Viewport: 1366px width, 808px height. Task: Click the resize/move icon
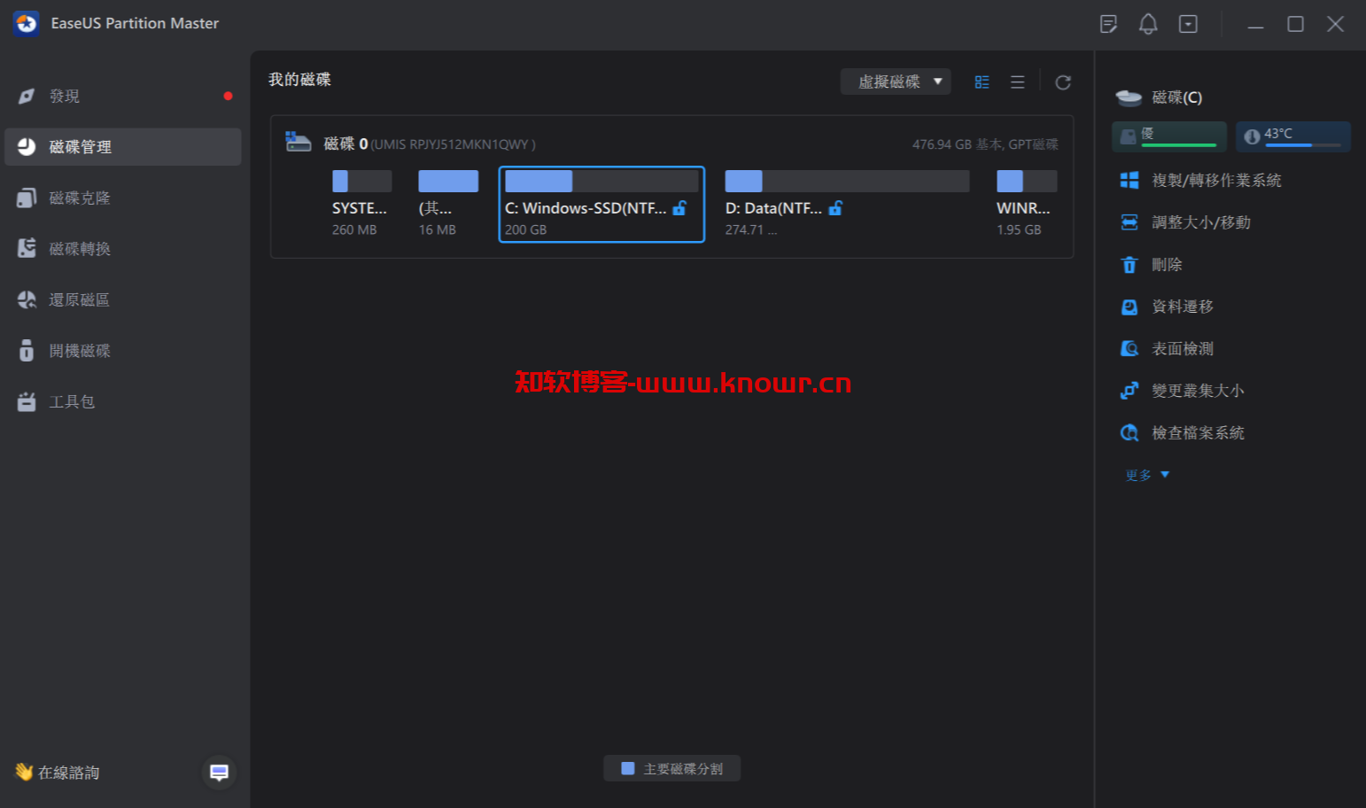(1129, 222)
